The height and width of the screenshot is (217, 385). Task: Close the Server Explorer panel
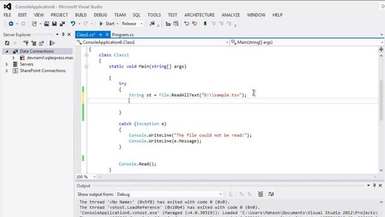pos(69,34)
